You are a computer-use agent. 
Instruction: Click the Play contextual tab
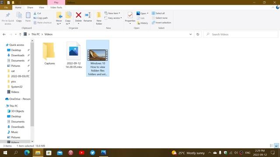click(56, 3)
